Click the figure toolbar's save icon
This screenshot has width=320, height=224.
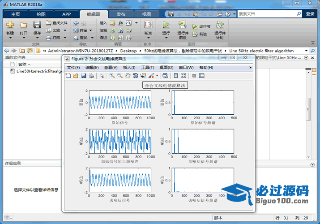click(x=84, y=76)
